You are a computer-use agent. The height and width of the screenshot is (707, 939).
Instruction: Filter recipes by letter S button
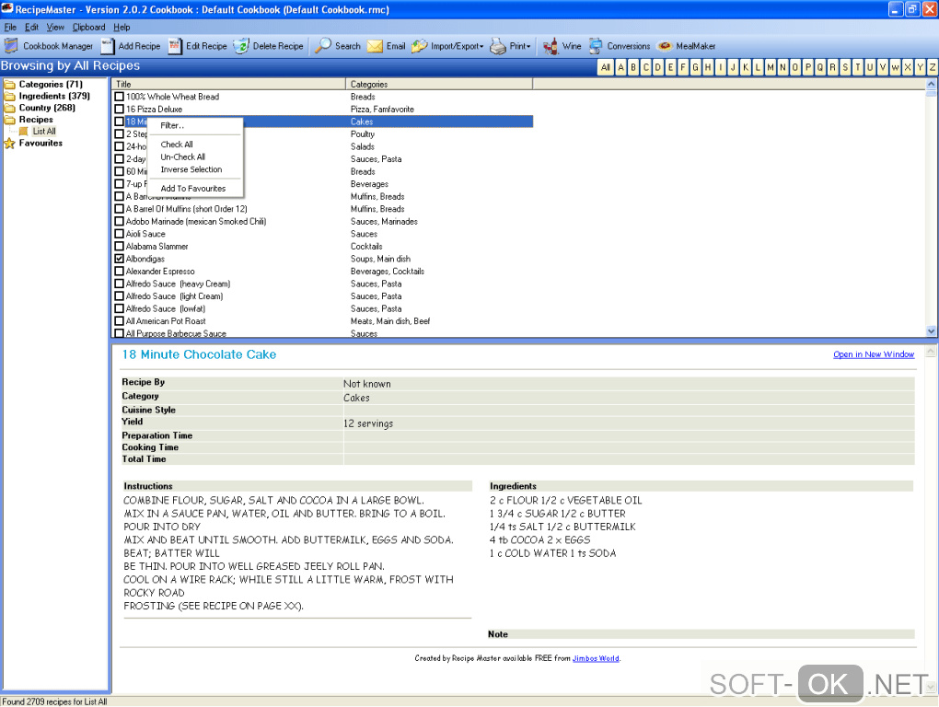[845, 67]
